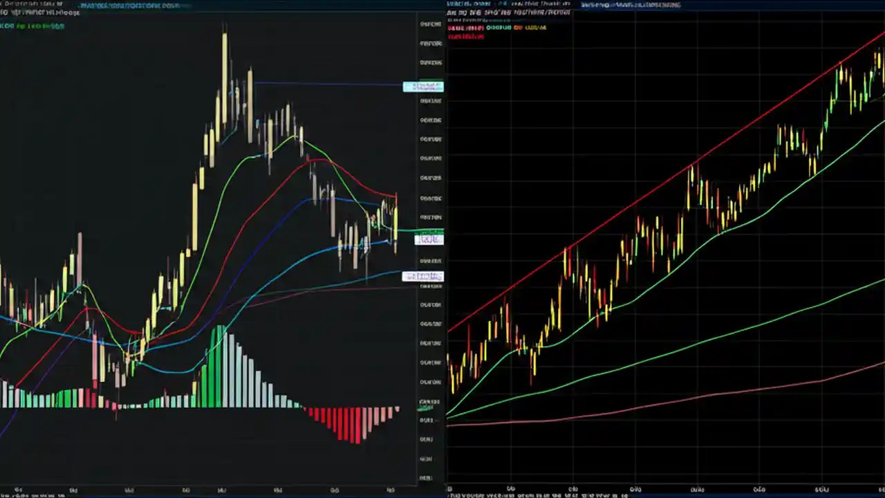Viewport: 885px width, 498px height.
Task: Click the yellow alert label on the right chart header
Action: click(536, 26)
